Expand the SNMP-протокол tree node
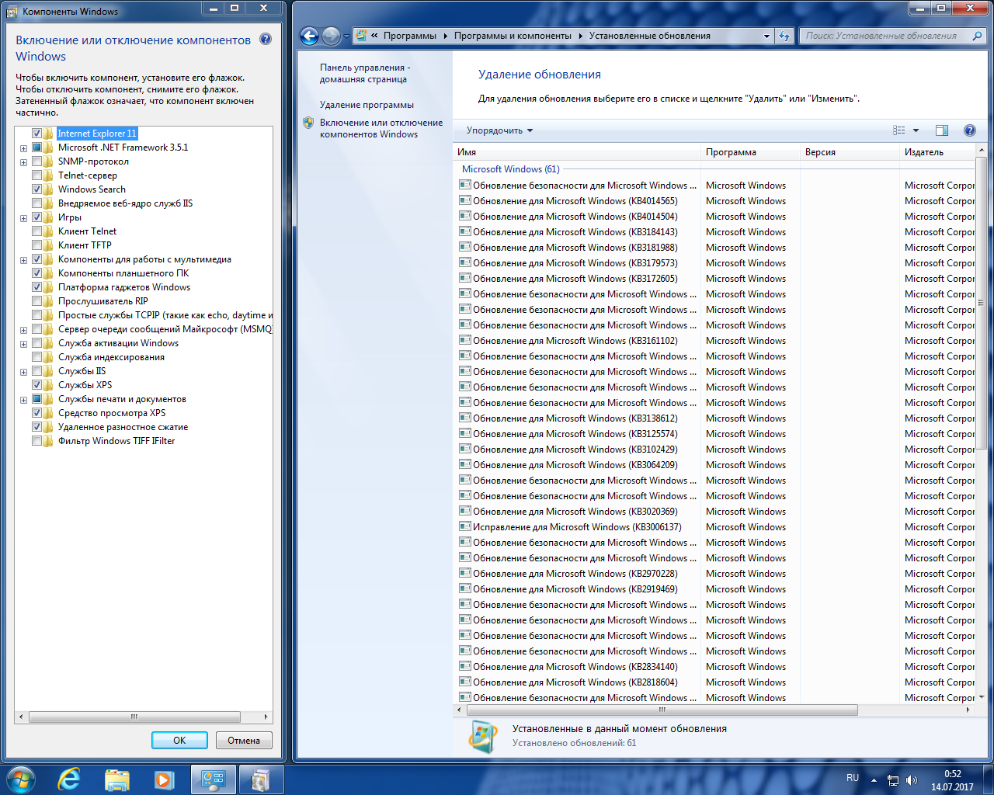Image resolution: width=994 pixels, height=795 pixels. (23, 162)
